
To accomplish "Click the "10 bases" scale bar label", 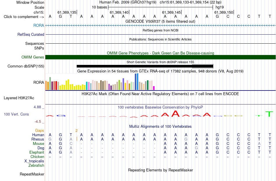I will pos(99,7).
